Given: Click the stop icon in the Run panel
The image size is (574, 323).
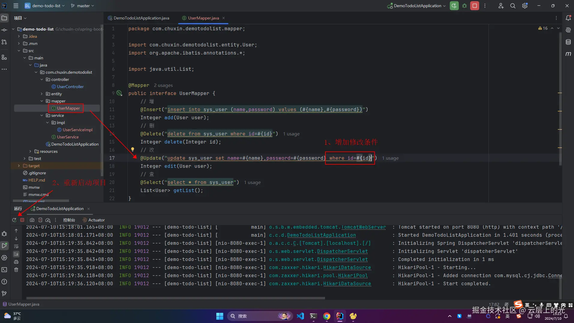Looking at the screenshot, I should click(x=22, y=220).
